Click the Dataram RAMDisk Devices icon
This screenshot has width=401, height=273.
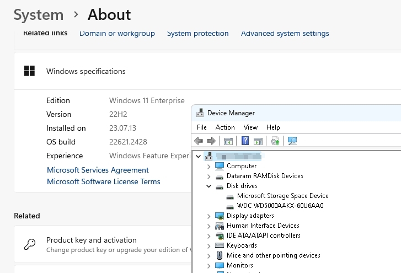click(220, 177)
